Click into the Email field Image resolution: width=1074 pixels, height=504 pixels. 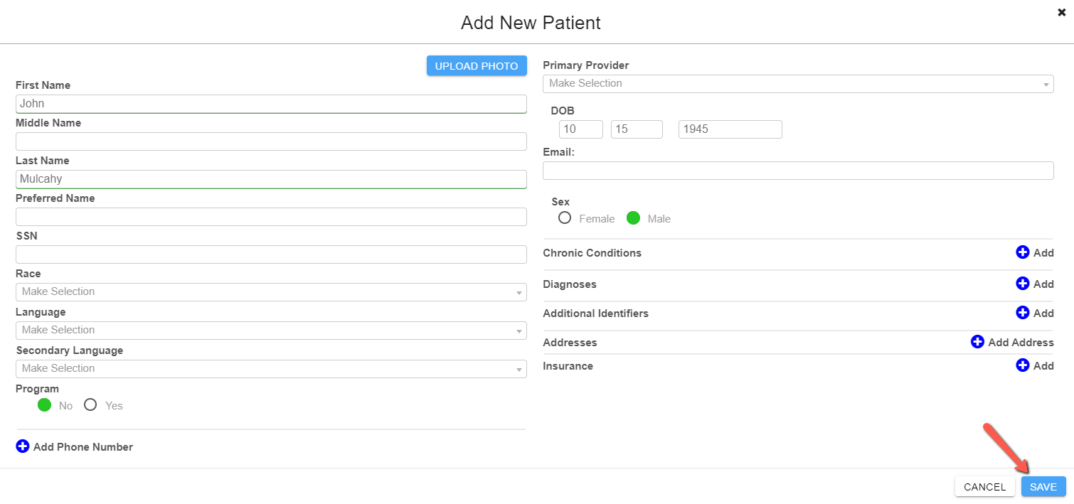[798, 171]
